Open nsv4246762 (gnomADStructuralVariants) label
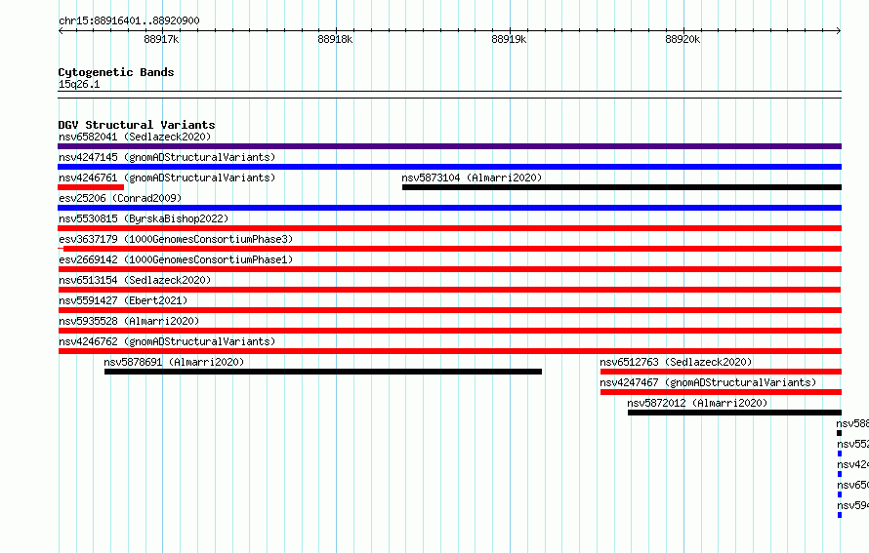Image resolution: width=869 pixels, height=553 pixels. click(x=167, y=341)
